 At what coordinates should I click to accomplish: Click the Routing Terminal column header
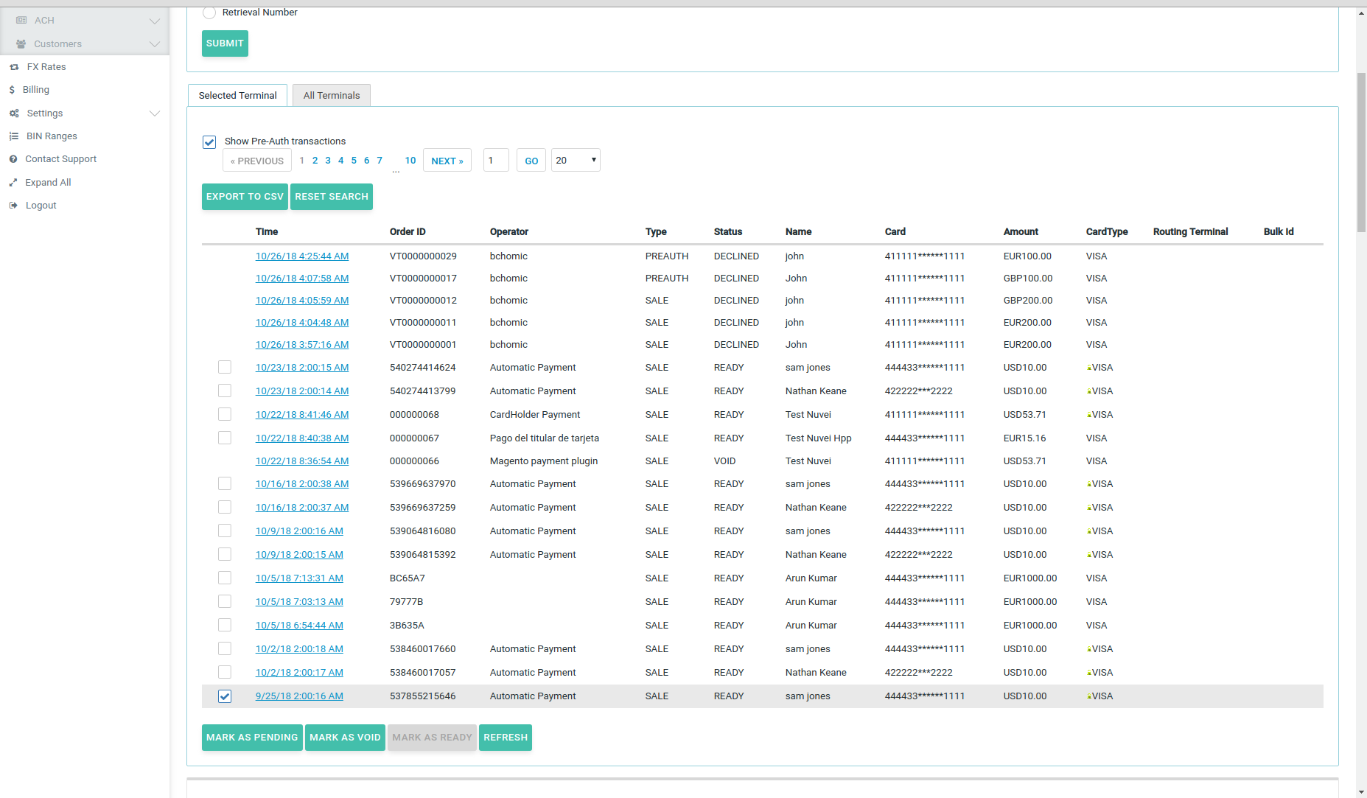1190,232
